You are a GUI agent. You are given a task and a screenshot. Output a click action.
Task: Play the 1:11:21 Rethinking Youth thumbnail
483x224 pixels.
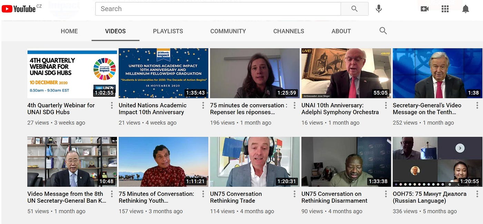pos(164,162)
